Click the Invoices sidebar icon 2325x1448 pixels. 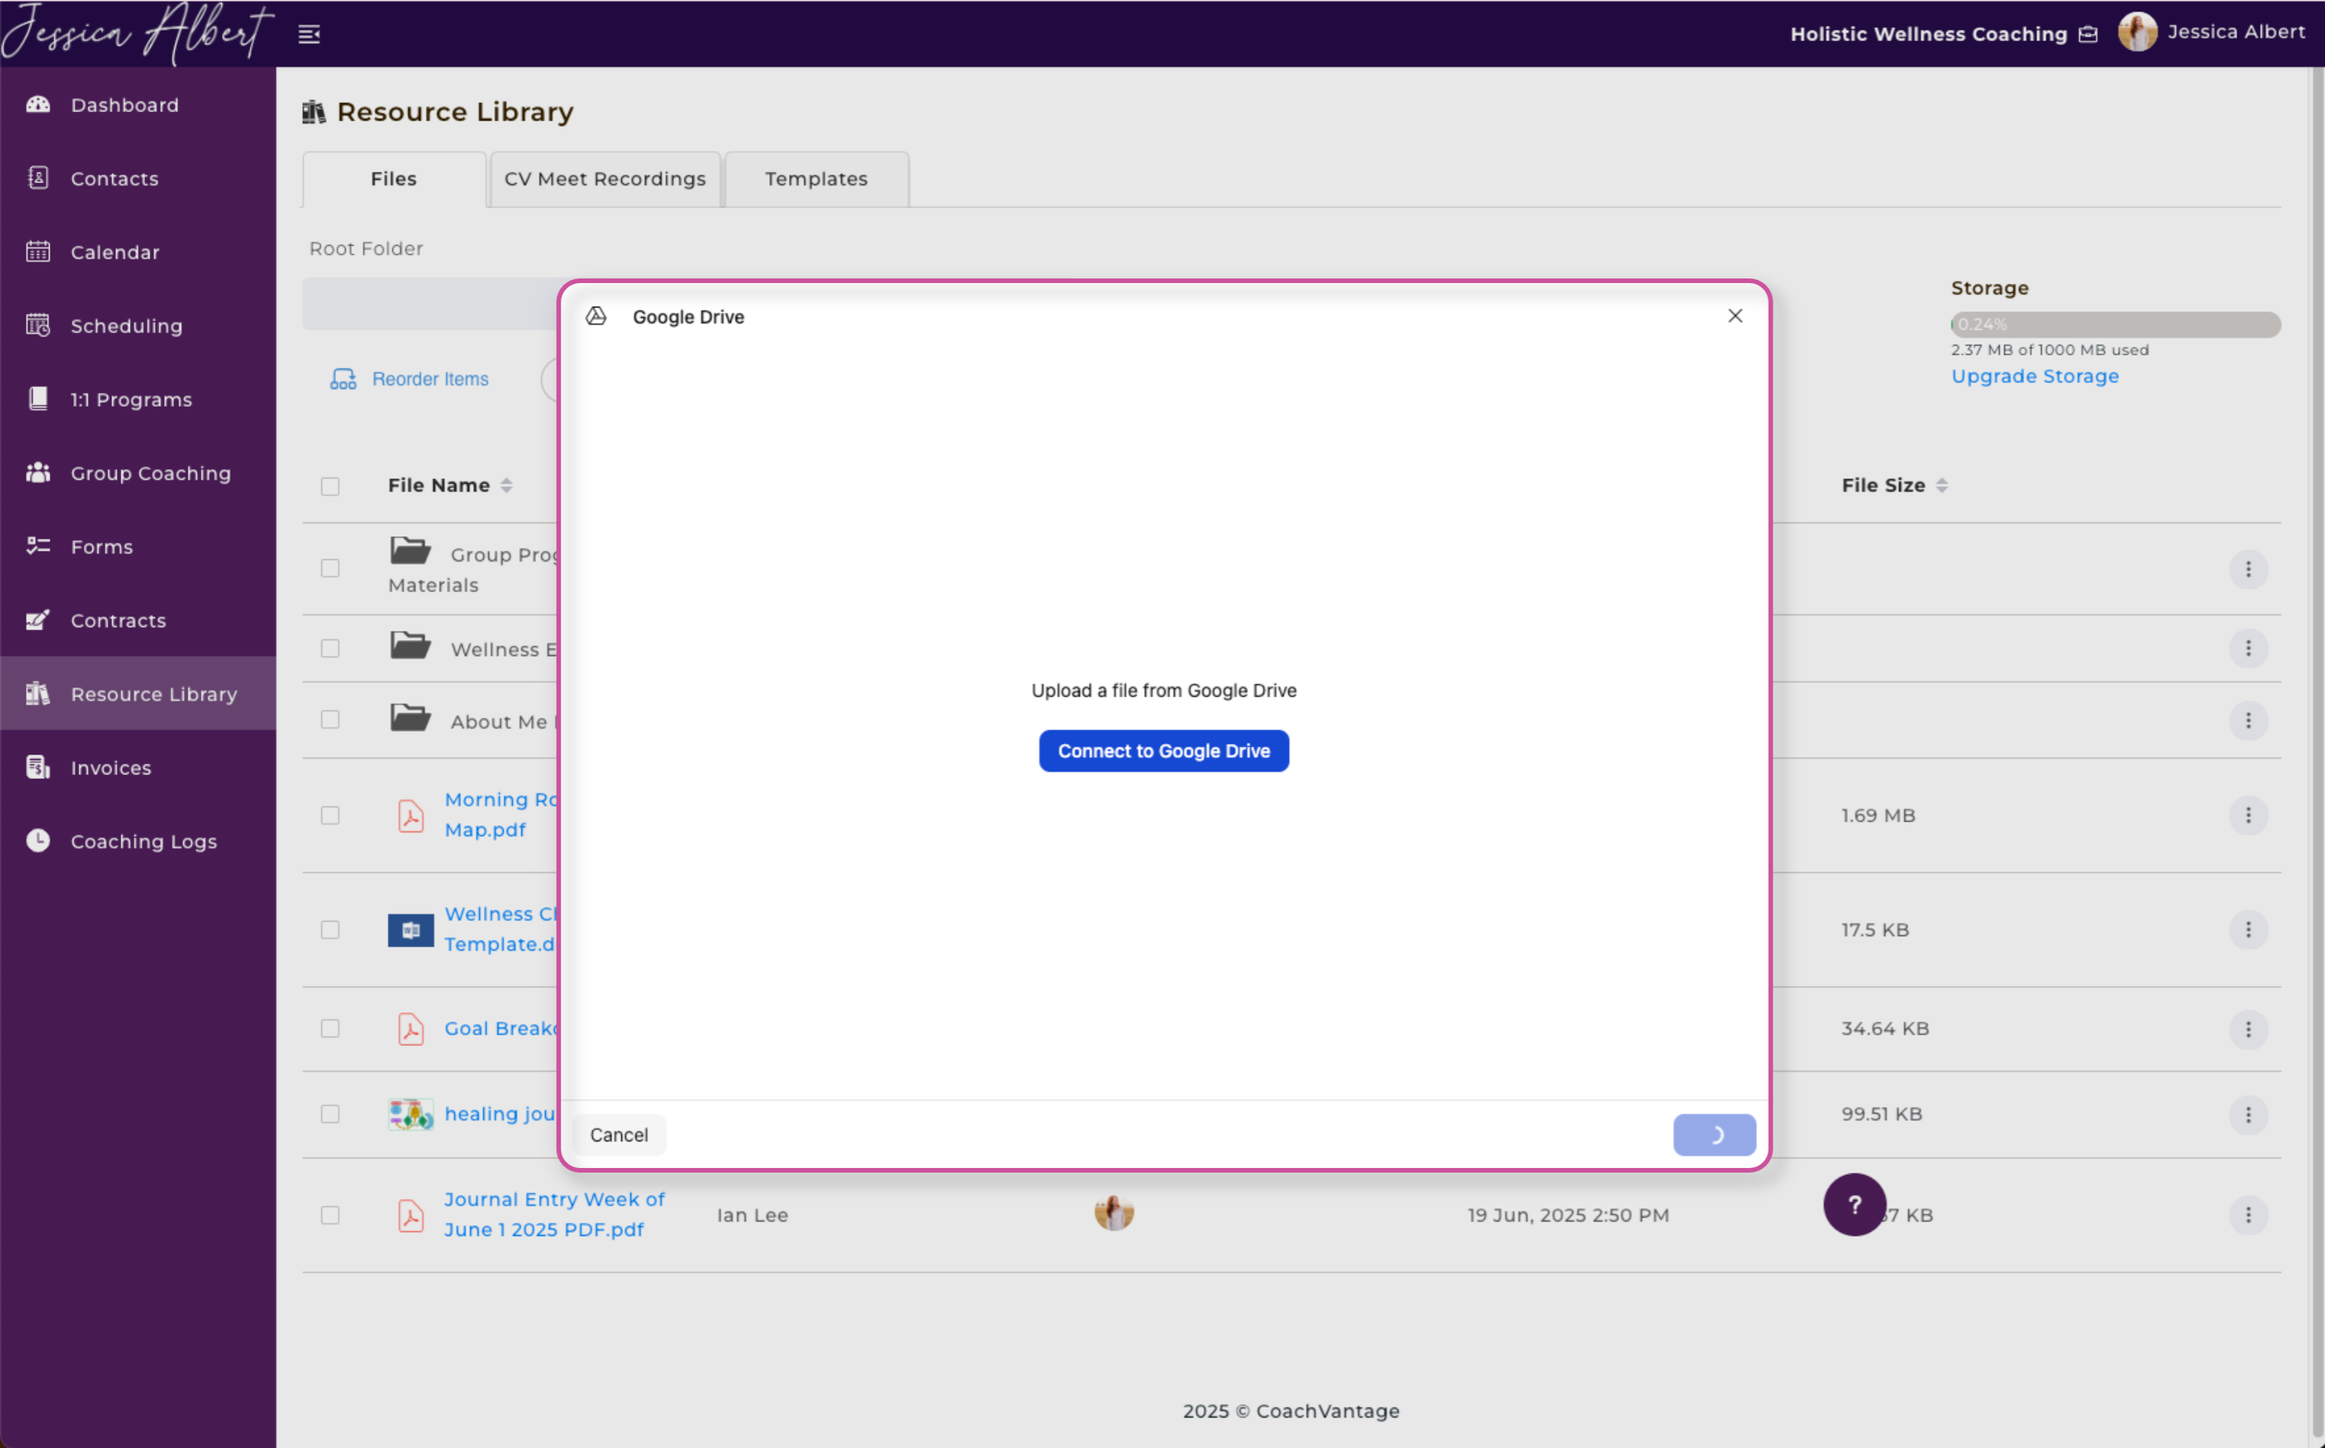(38, 767)
